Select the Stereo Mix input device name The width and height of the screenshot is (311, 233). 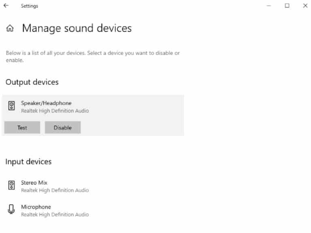34,182
